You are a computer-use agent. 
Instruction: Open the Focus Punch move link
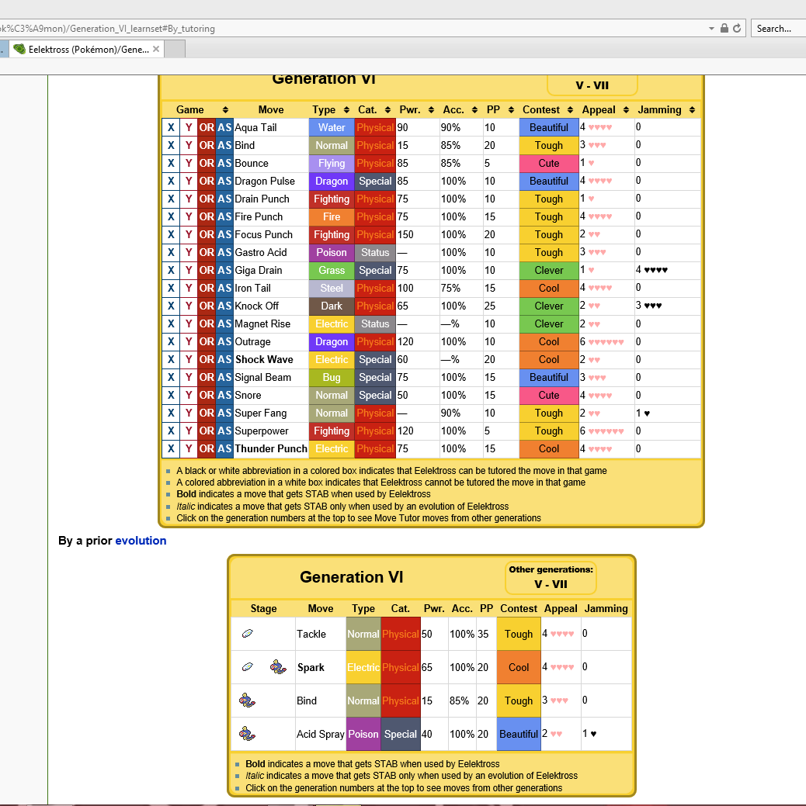tap(263, 234)
